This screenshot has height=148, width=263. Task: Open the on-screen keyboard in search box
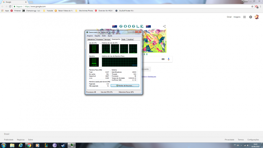tap(163, 59)
